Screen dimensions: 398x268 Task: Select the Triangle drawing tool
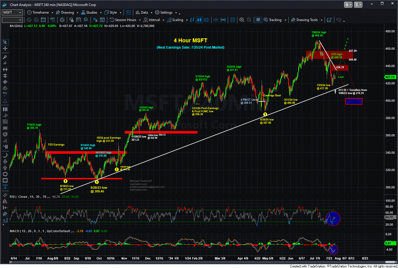tap(5, 101)
